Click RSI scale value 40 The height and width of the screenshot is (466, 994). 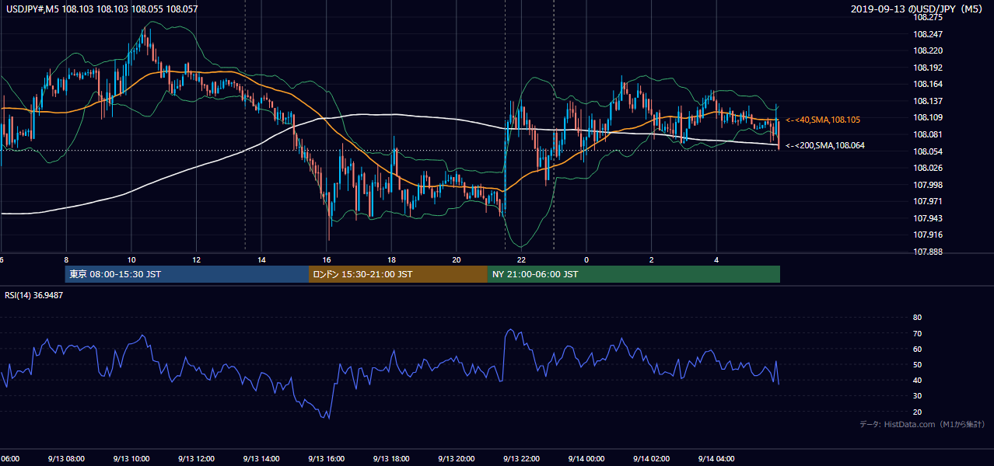[x=917, y=380]
